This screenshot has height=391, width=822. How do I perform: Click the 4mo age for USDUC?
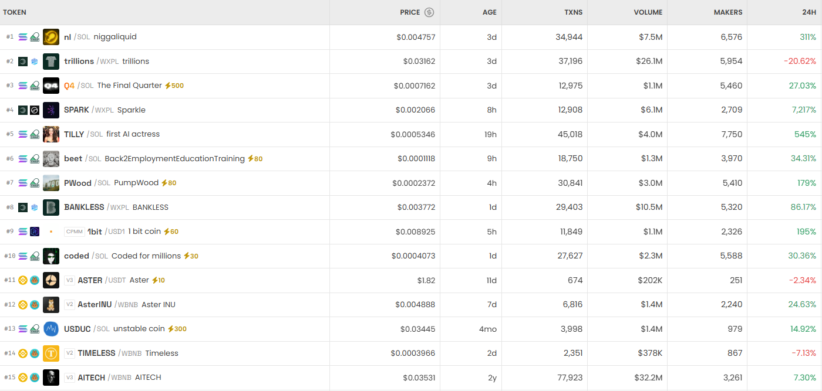[488, 329]
